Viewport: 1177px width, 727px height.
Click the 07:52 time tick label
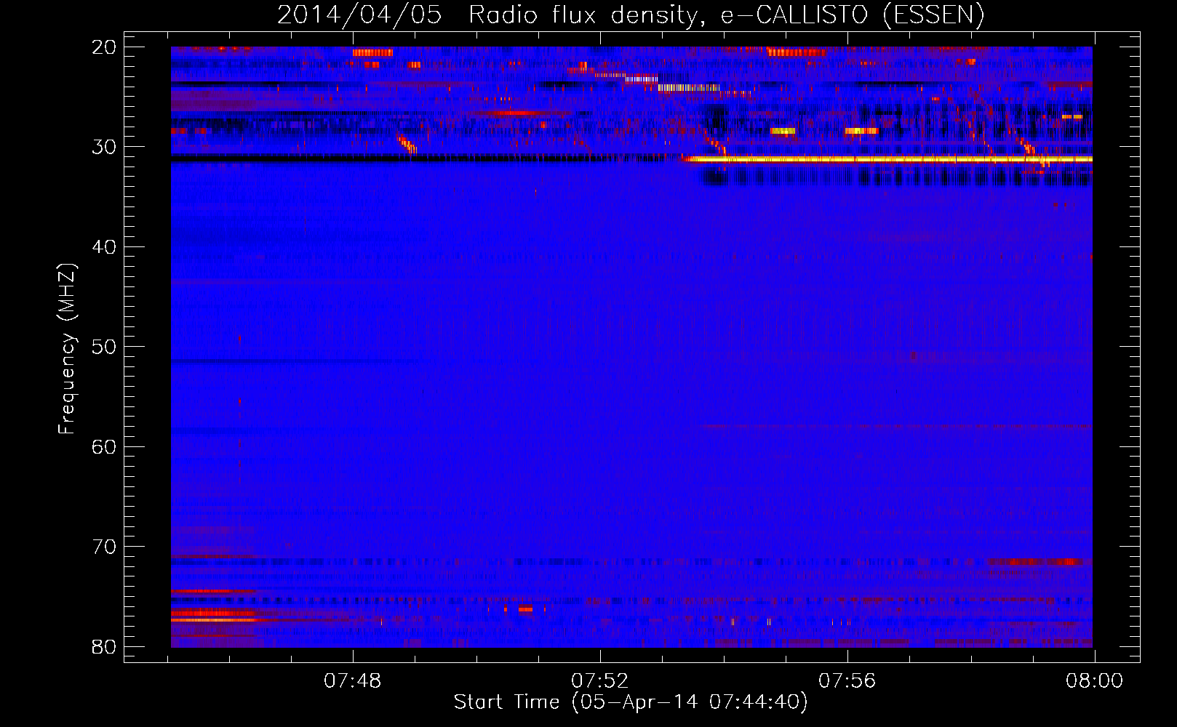point(600,681)
